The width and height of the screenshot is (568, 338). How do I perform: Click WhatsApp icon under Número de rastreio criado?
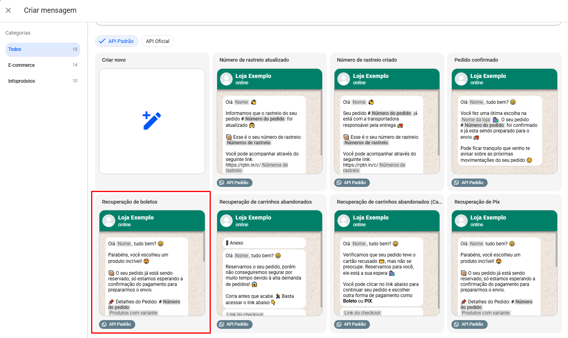(x=339, y=183)
